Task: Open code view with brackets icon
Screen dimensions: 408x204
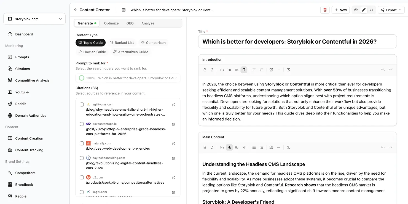Action: (x=371, y=10)
